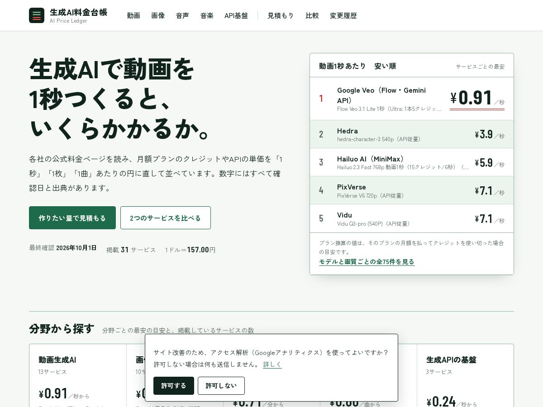
Task: Select the Vidu ranking row
Action: tap(412, 218)
